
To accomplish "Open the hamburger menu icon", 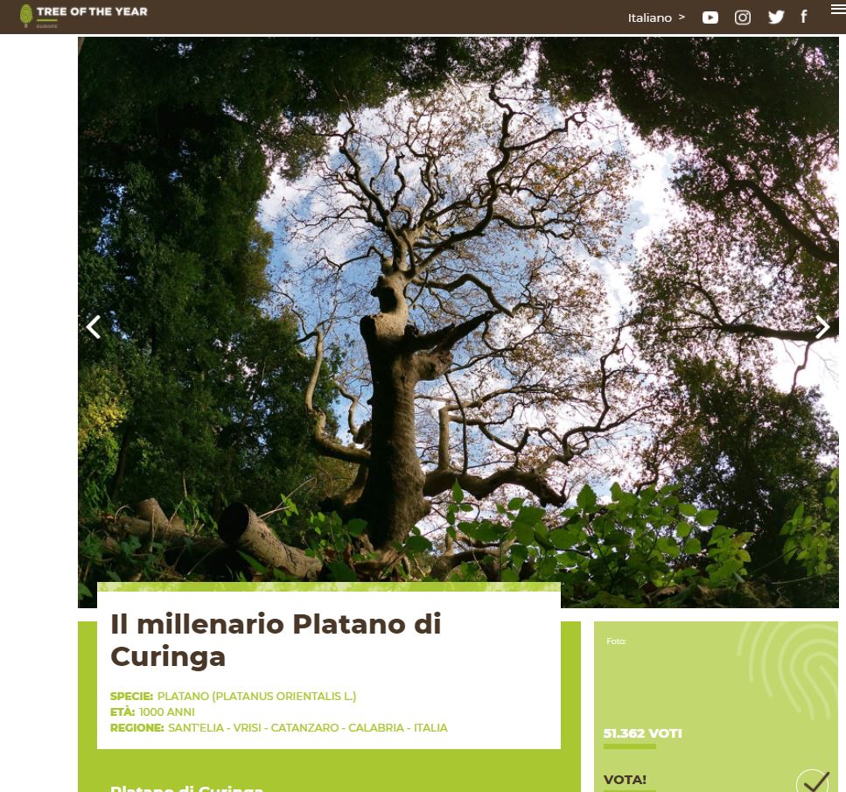I will (836, 8).
